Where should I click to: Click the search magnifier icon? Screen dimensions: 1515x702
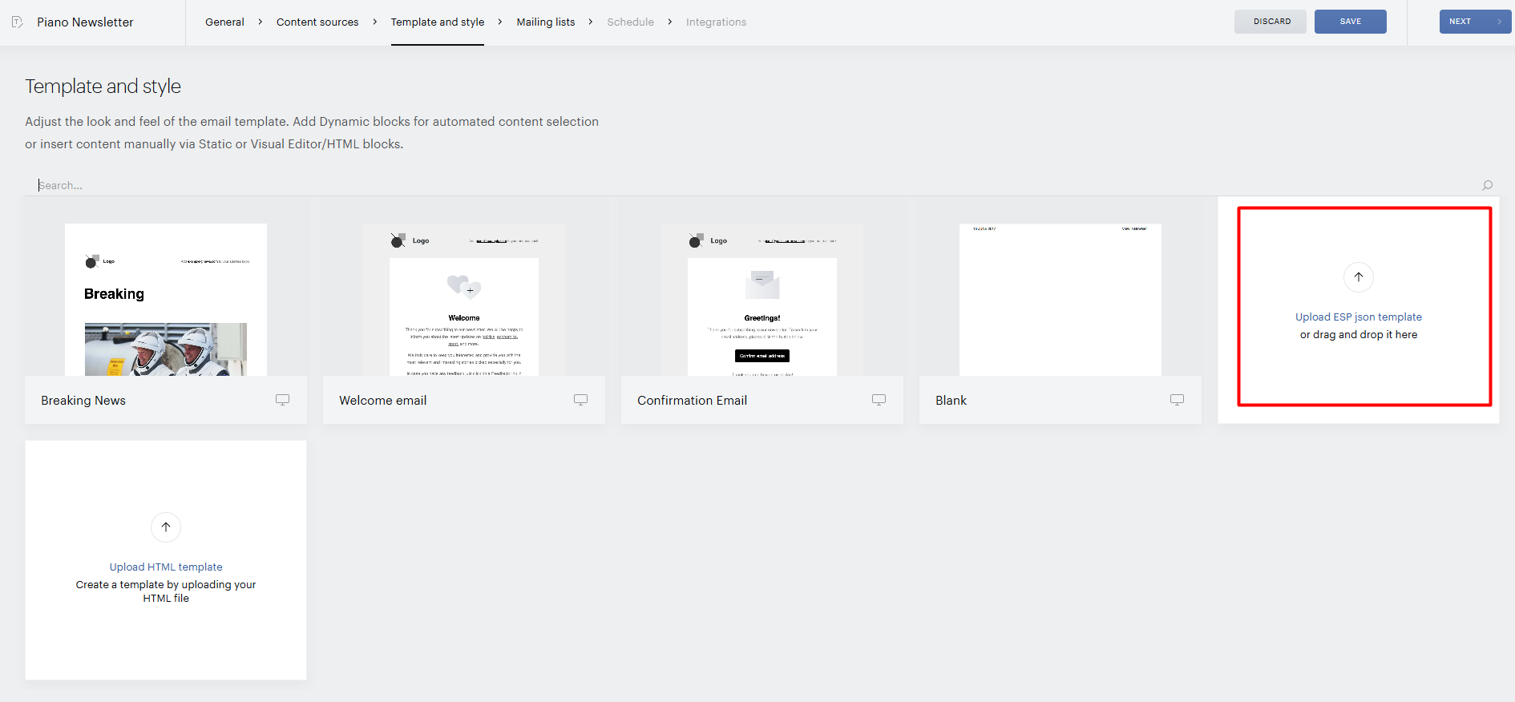pos(1487,185)
